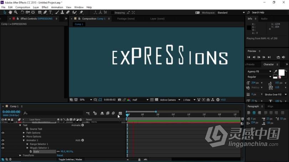Click the Scale property stopwatch icon

coord(31,152)
